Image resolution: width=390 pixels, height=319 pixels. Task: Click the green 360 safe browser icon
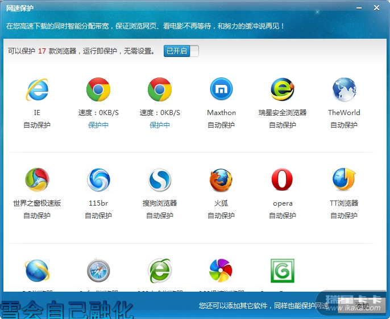click(160, 271)
